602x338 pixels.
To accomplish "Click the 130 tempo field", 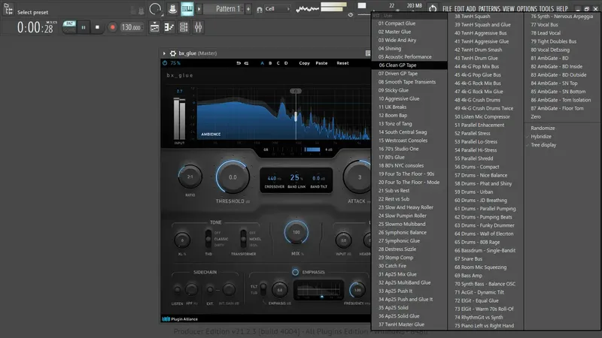I will click(131, 27).
